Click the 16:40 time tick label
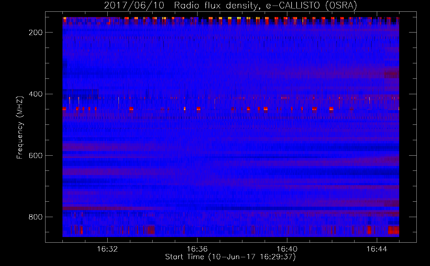The image size is (430, 266). [287, 249]
